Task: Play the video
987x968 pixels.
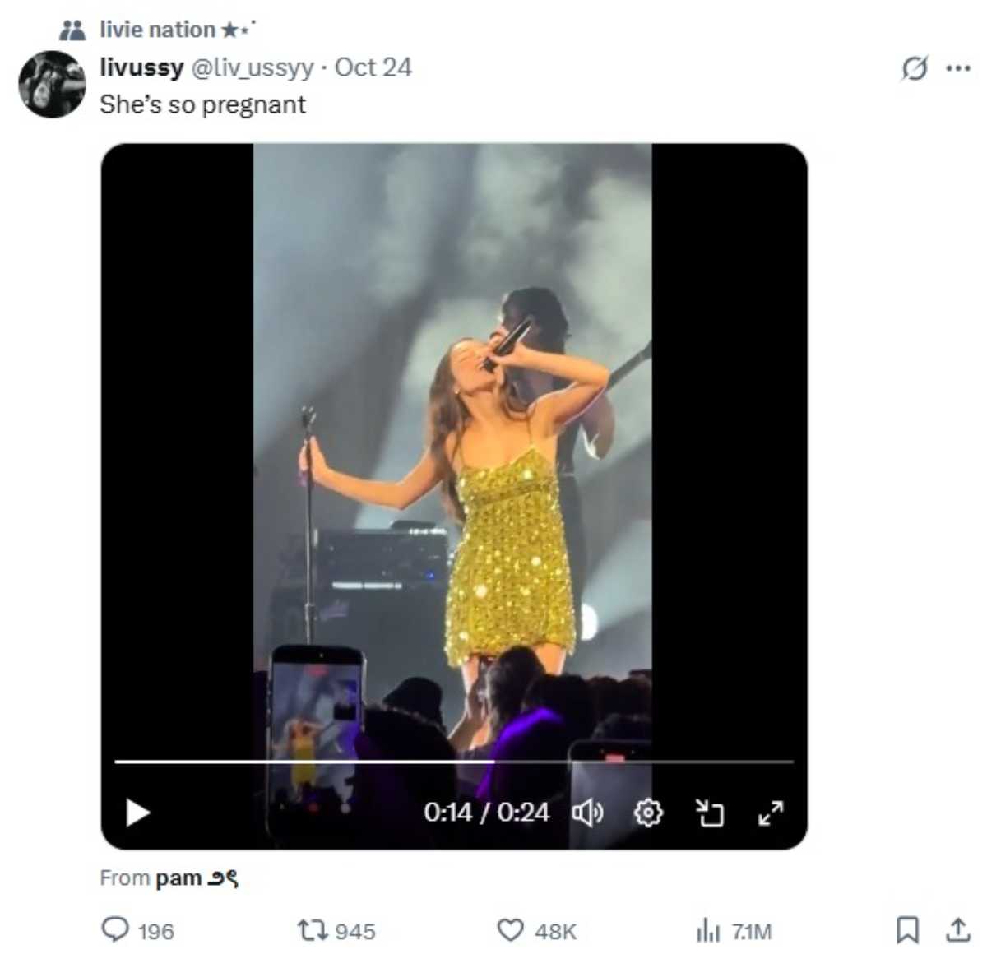Action: [x=137, y=813]
